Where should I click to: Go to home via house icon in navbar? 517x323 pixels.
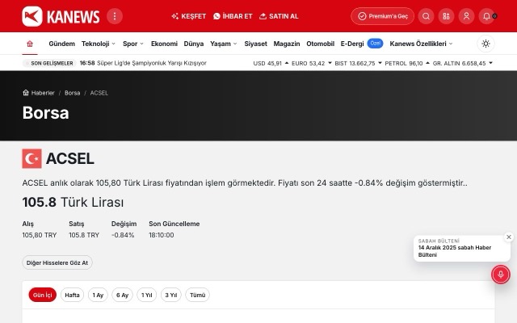pos(30,44)
